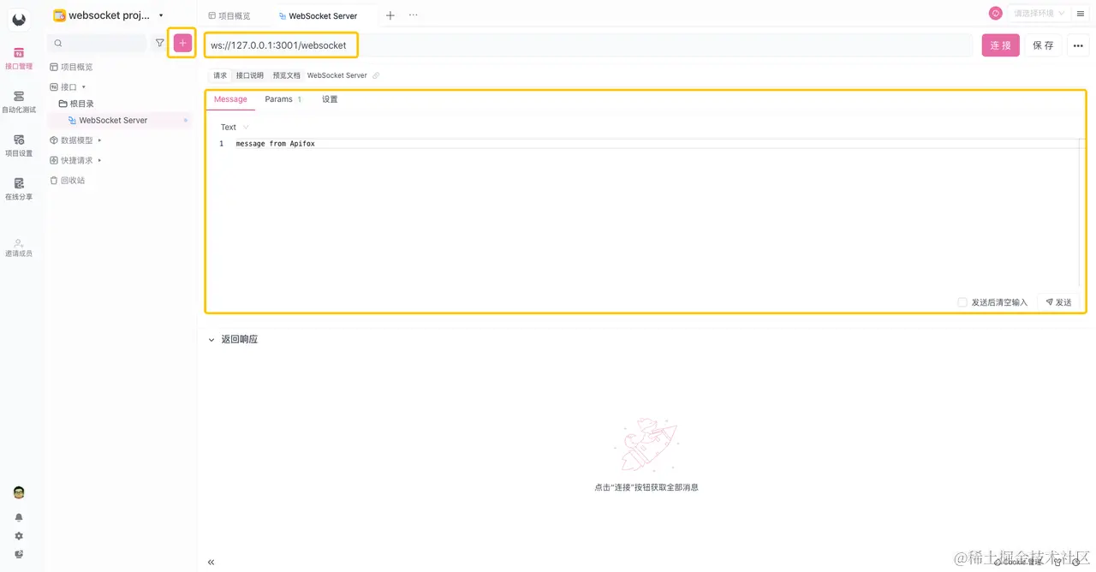Collapse the 接口 tree node
The height and width of the screenshot is (572, 1096).
[84, 86]
